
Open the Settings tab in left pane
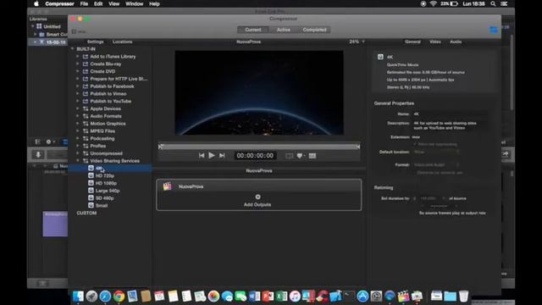pos(96,42)
